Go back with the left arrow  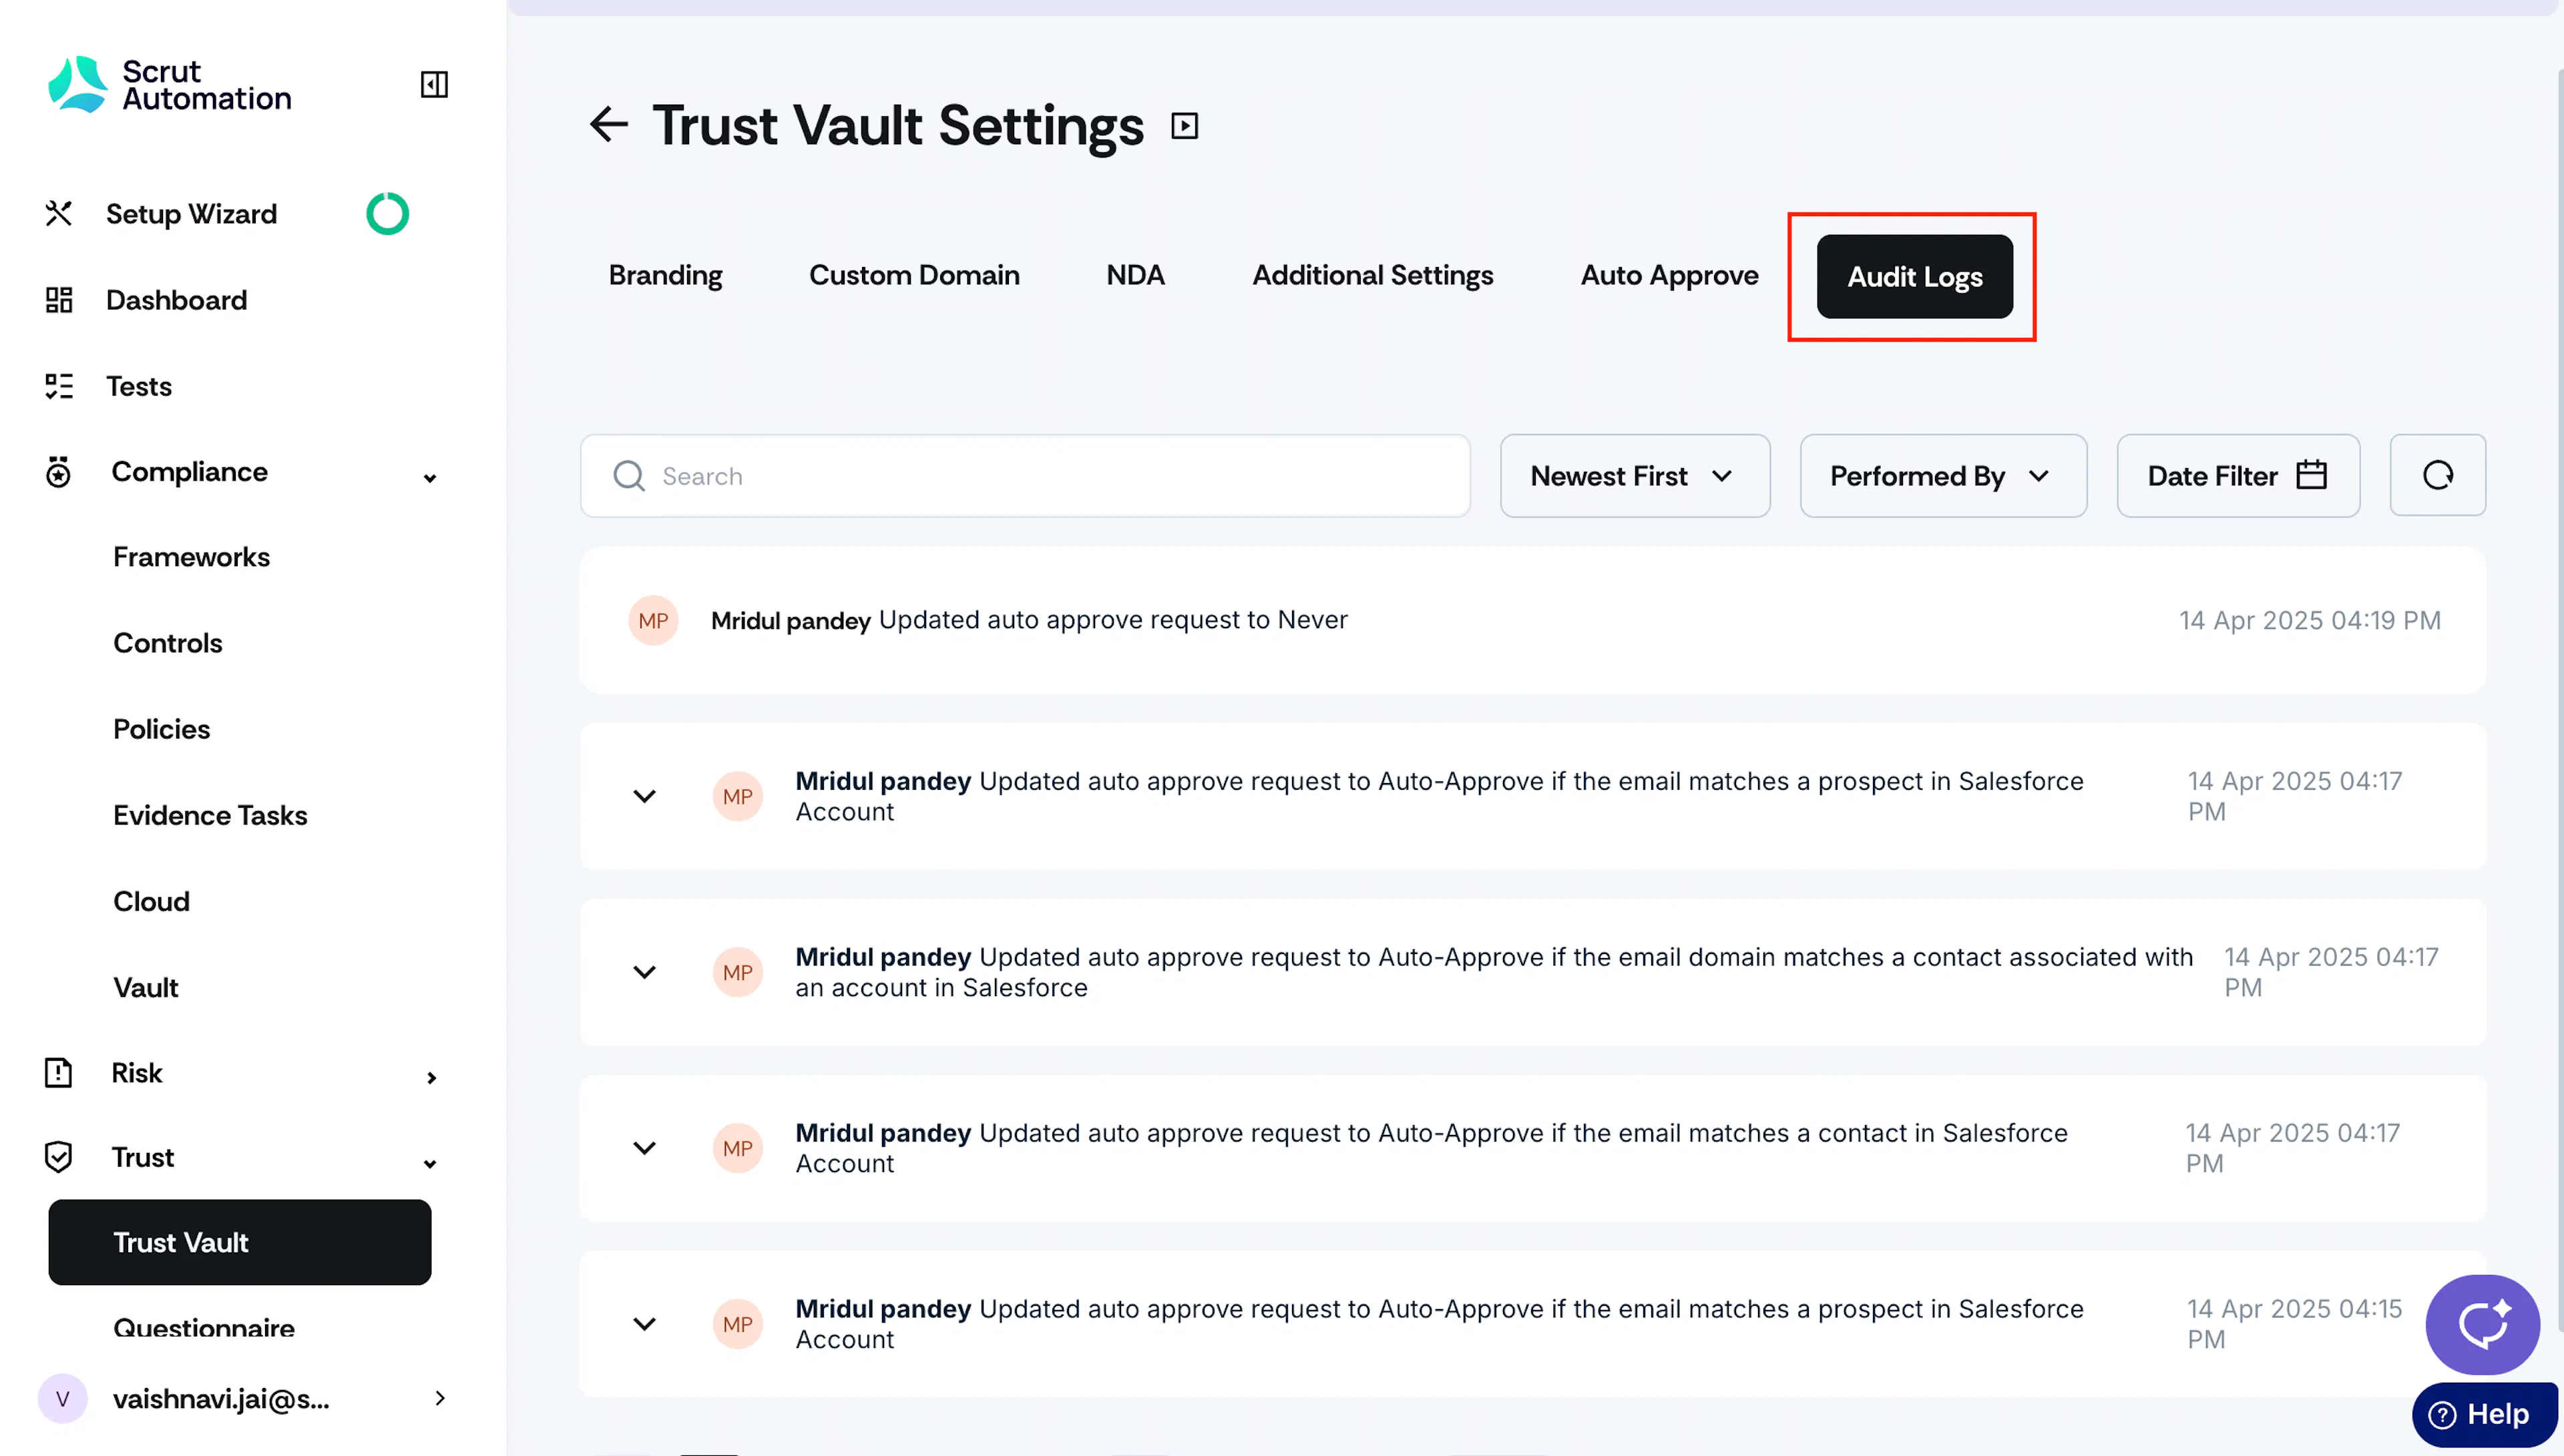pyautogui.click(x=608, y=125)
